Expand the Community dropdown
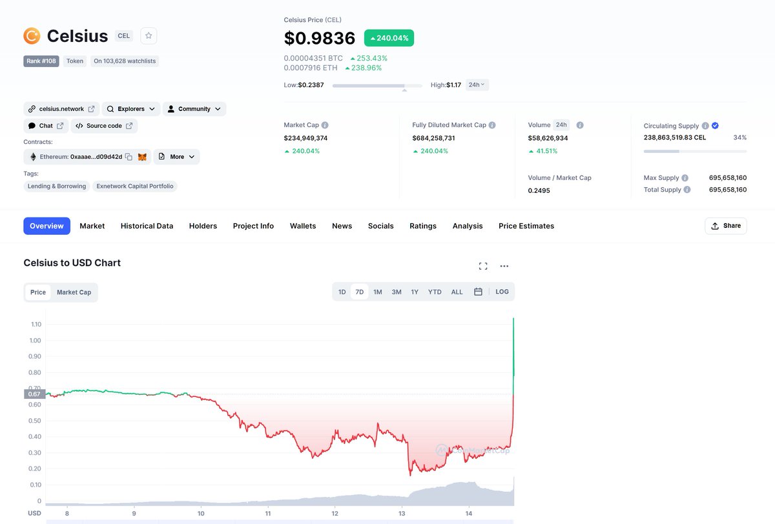775x524 pixels. pyautogui.click(x=194, y=109)
